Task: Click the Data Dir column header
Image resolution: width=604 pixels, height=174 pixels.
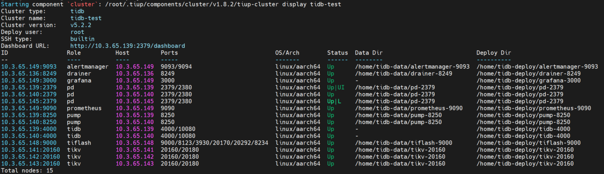Action: [x=369, y=53]
